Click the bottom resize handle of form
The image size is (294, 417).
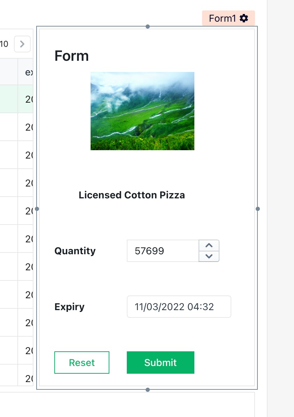point(148,389)
